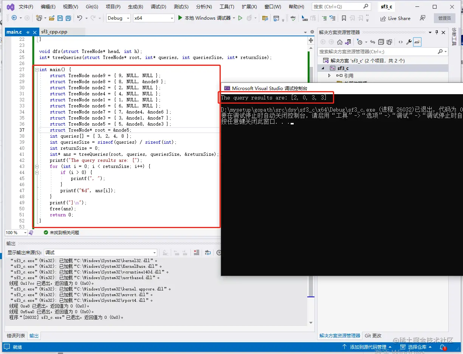Click the 管理员 button
This screenshot has height=354, width=463.
point(444,18)
